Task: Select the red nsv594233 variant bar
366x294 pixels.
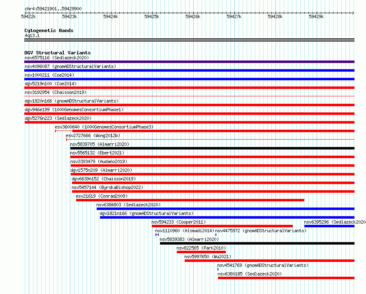Action: [222, 226]
